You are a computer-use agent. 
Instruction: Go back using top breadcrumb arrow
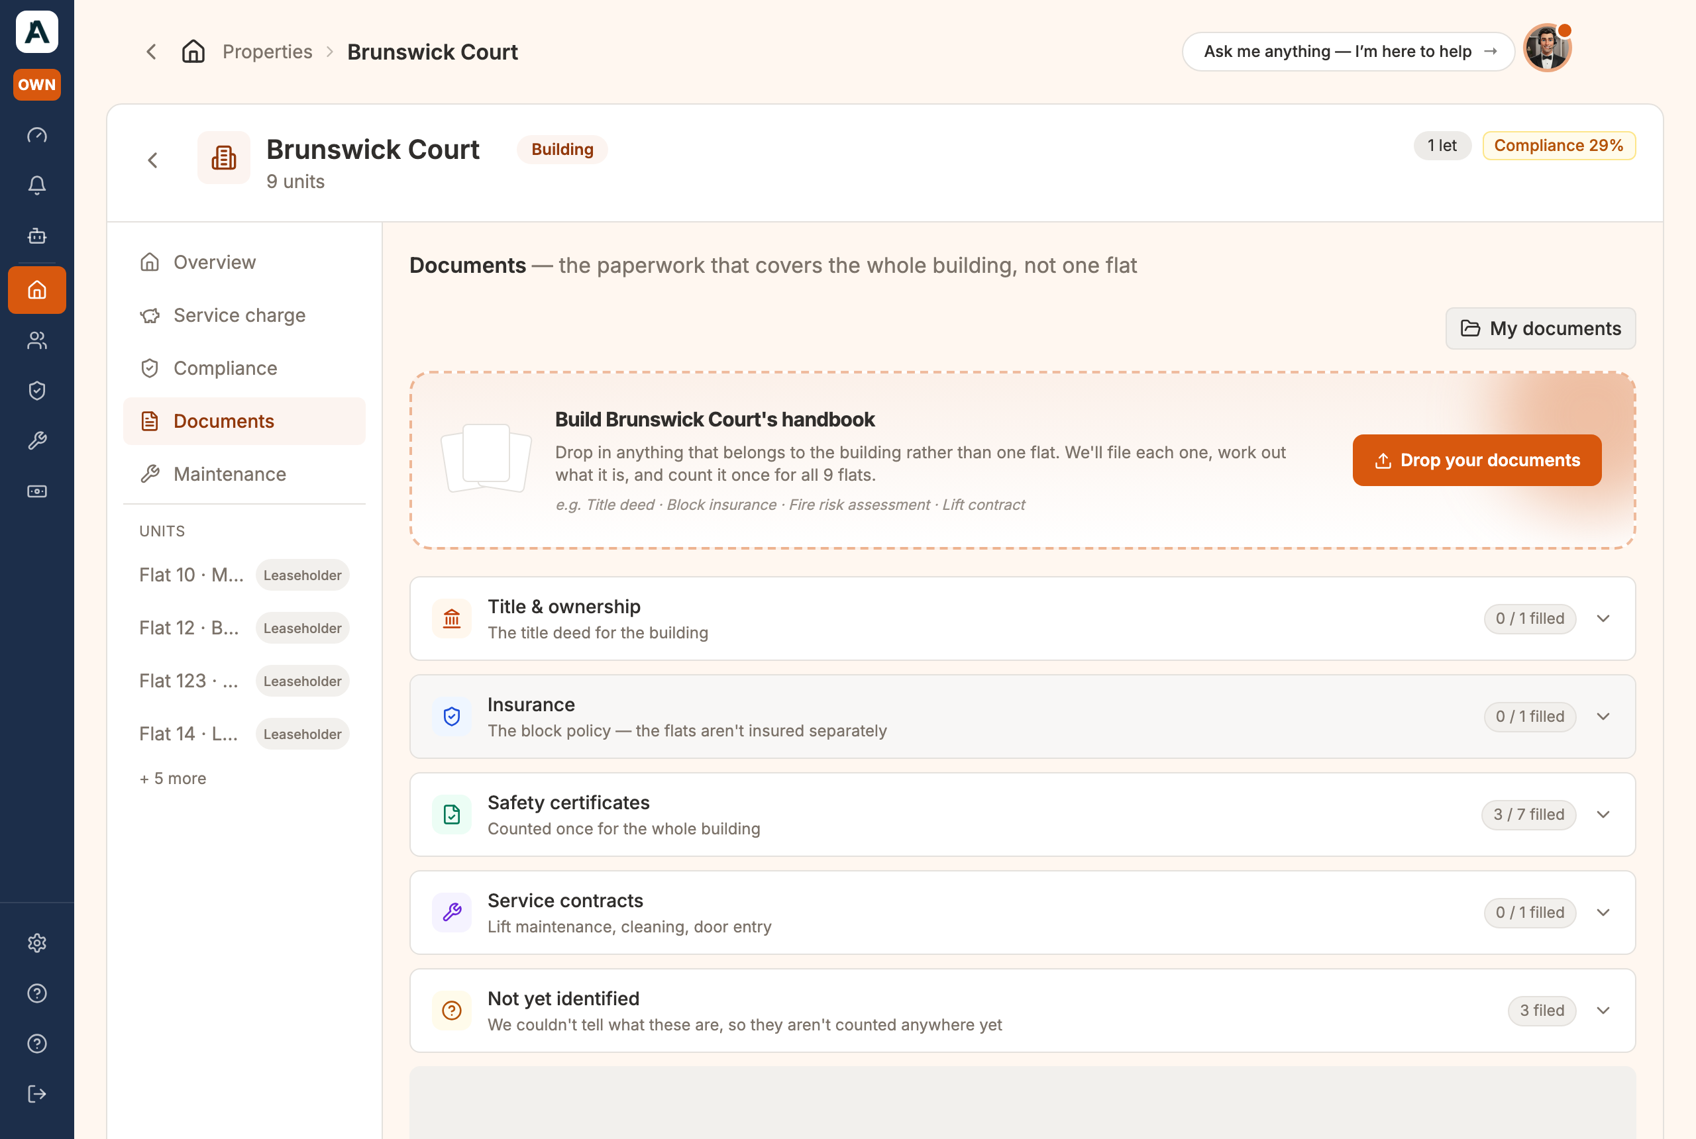click(x=151, y=52)
